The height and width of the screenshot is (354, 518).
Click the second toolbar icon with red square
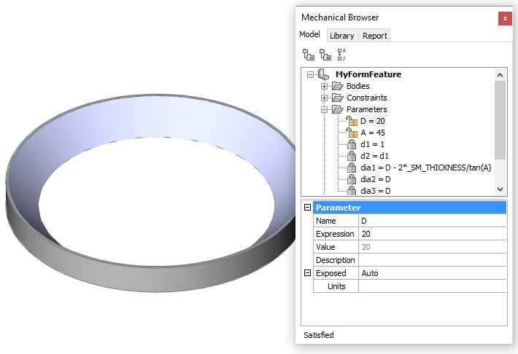coord(325,54)
